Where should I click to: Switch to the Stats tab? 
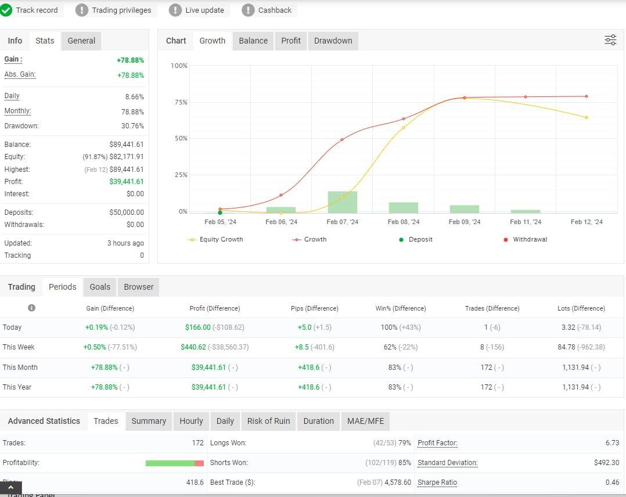tap(45, 41)
